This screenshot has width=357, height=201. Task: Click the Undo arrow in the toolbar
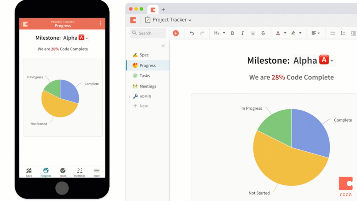click(x=192, y=33)
